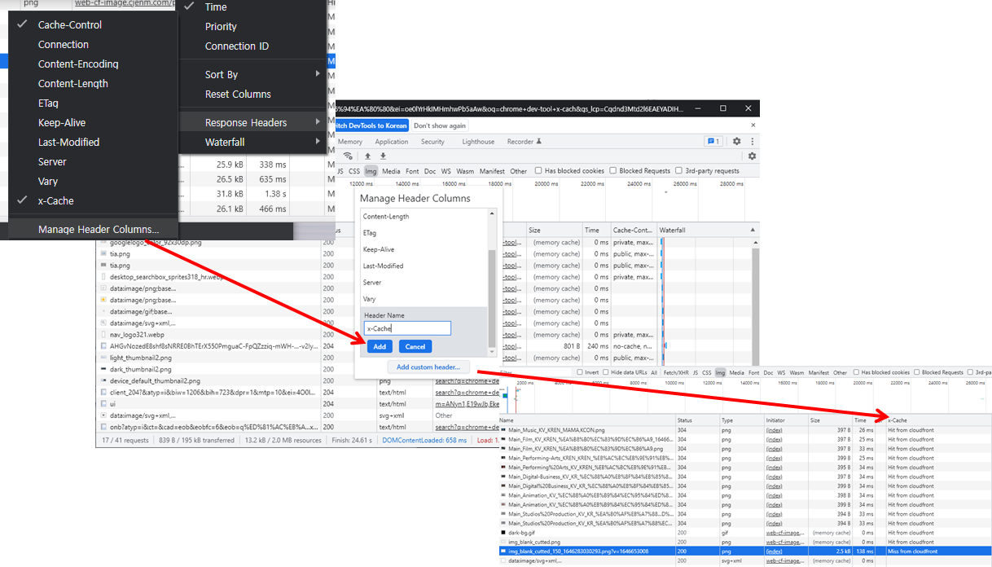Click sort arrow on Waterfall column header

point(751,231)
